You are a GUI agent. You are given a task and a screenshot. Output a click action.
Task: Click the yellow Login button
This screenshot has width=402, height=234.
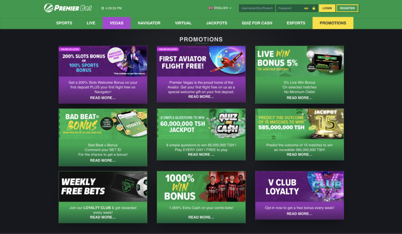[327, 8]
